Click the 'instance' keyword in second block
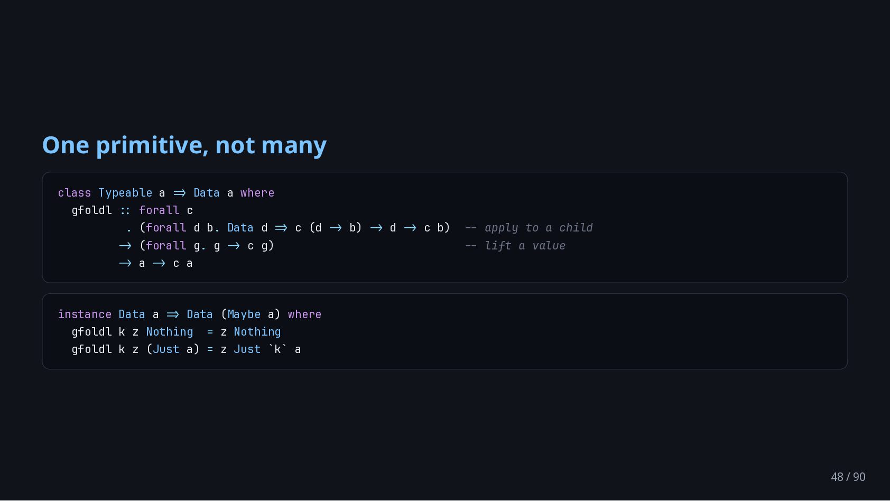Viewport: 890px width, 501px height. tap(85, 314)
